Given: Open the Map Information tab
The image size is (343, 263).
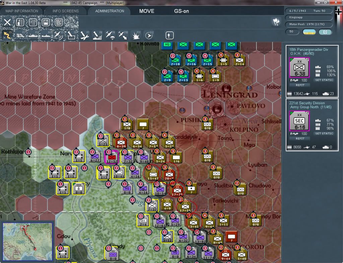Looking at the screenshot, I should [22, 11].
